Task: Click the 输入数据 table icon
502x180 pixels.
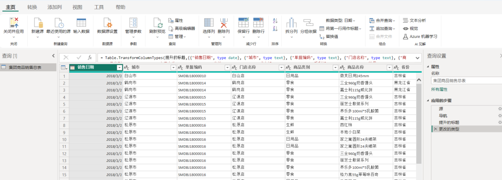Action: (81, 23)
